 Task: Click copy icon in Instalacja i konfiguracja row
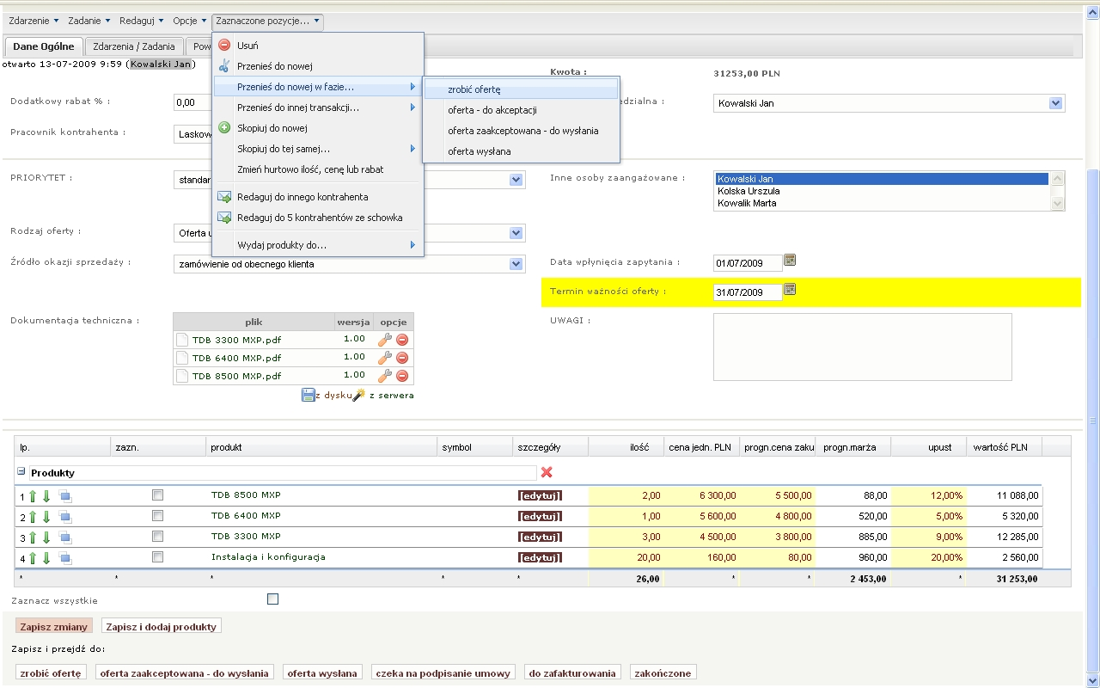(x=65, y=557)
